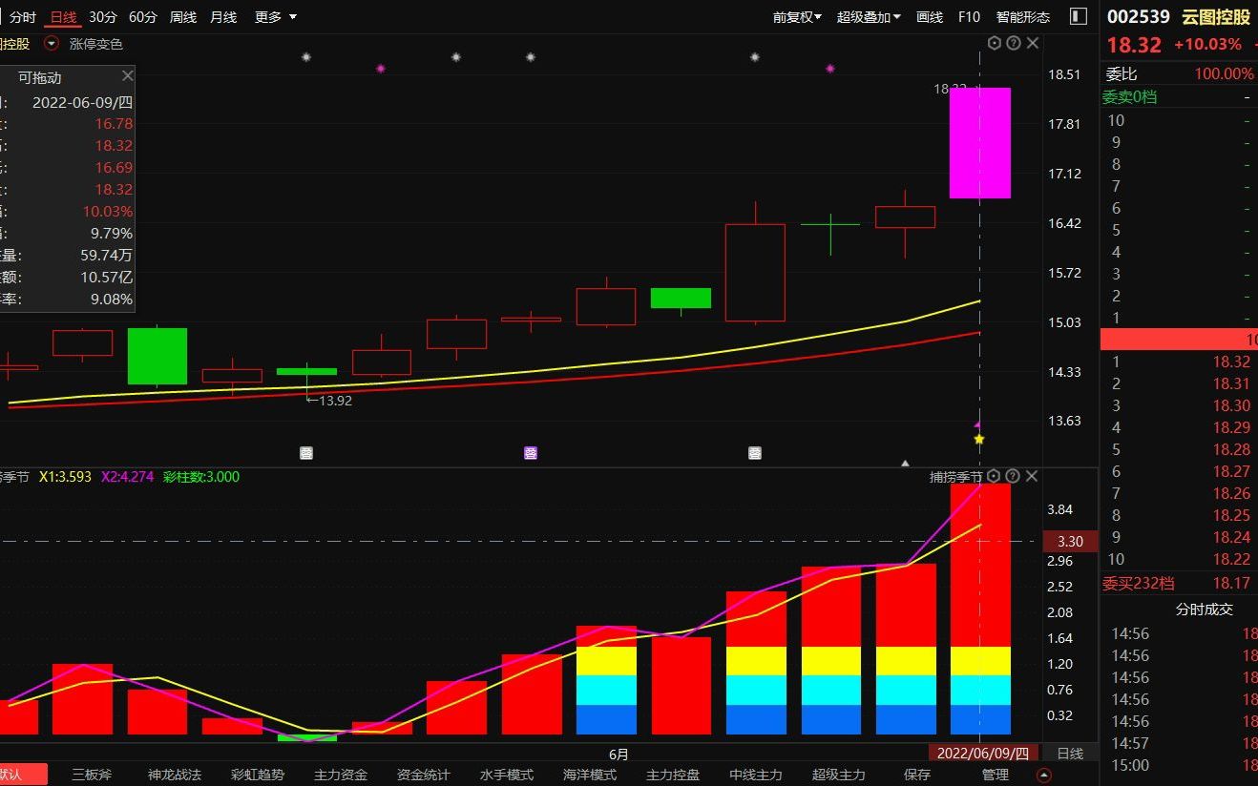Image resolution: width=1258 pixels, height=786 pixels.
Task: Click the red circled dropdown beside 涨停变色
Action: click(52, 44)
